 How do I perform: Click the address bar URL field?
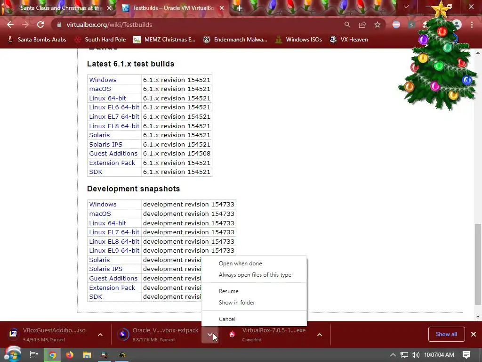[197, 25]
